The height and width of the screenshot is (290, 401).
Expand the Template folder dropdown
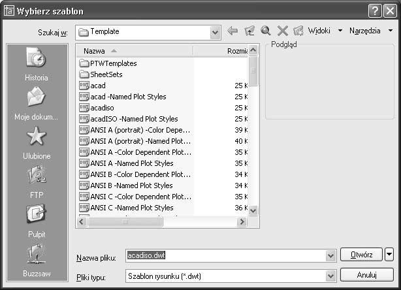[215, 33]
